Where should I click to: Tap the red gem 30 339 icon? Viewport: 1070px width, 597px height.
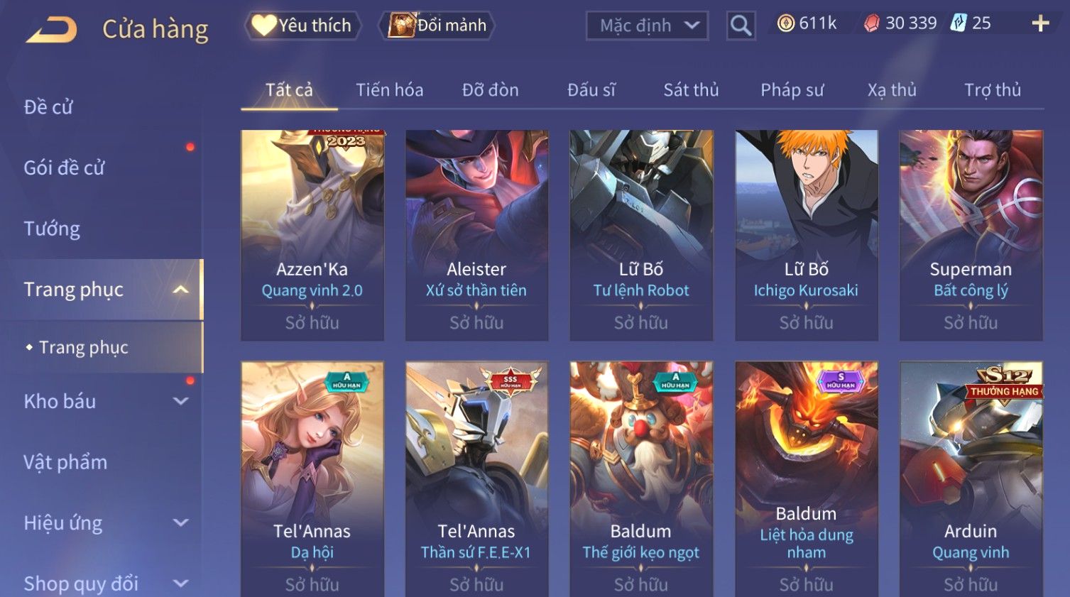[871, 24]
